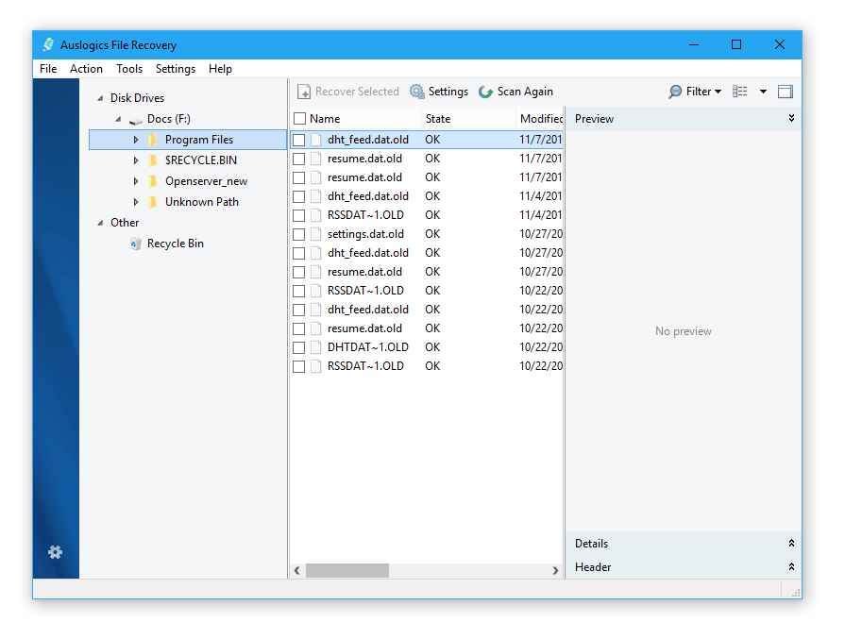845x639 pixels.
Task: Expand the Program Files folder arrow
Action: (136, 140)
